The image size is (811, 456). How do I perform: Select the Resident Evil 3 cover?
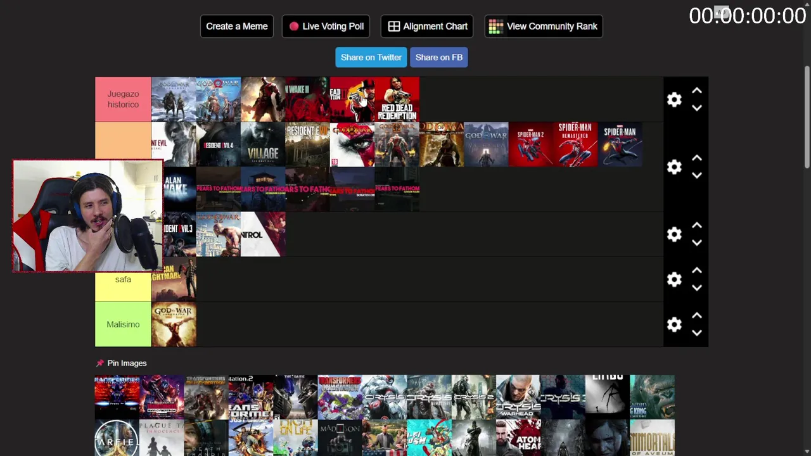[x=179, y=234]
